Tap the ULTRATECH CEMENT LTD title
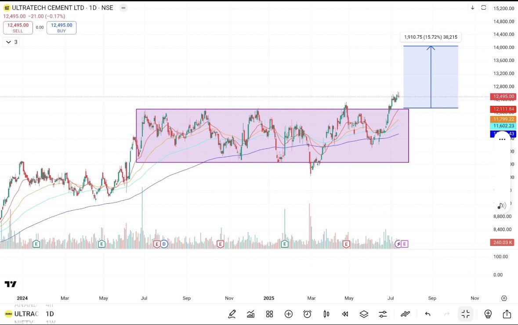 pos(48,7)
